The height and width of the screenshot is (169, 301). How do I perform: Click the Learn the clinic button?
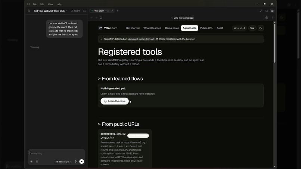pyautogui.click(x=115, y=101)
